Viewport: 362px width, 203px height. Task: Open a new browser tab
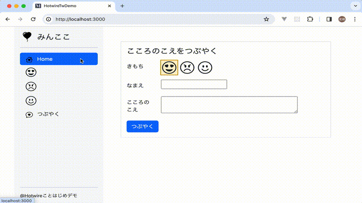122,6
